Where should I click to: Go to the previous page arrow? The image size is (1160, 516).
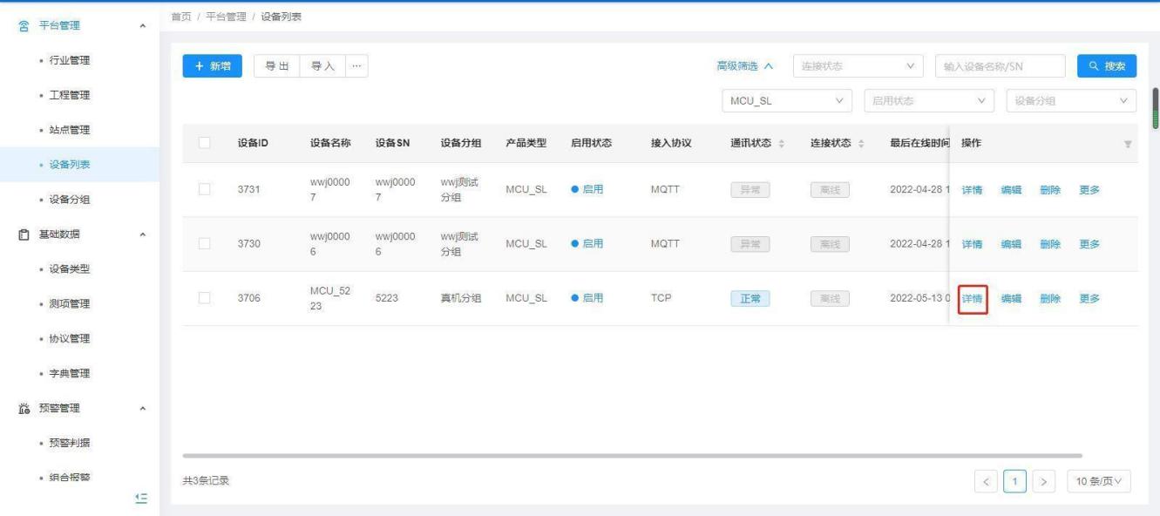pyautogui.click(x=987, y=479)
